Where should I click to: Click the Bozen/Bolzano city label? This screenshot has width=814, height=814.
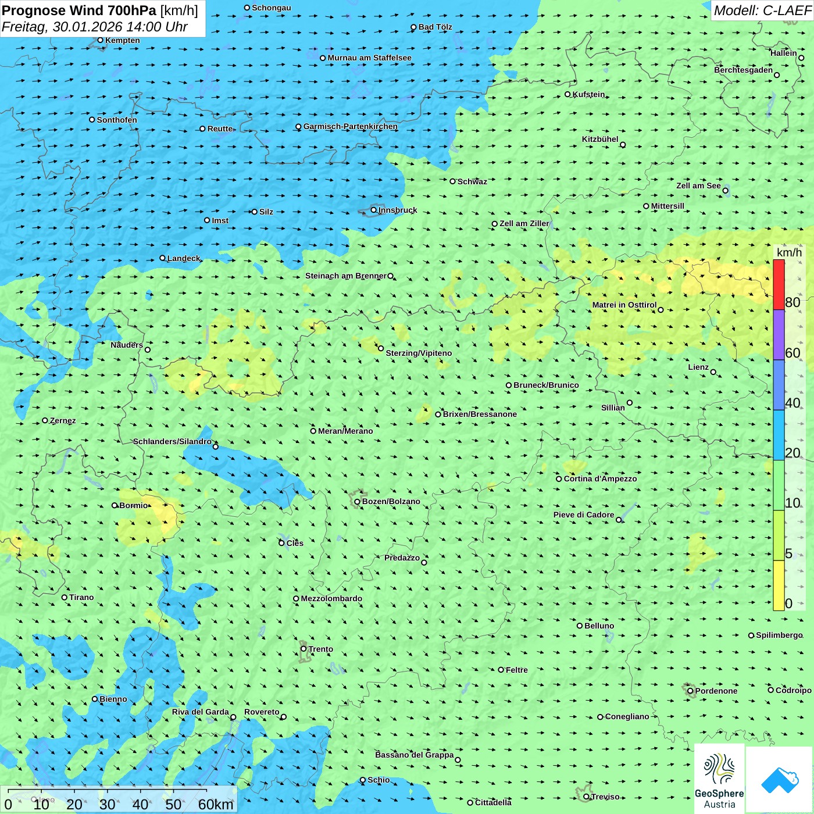click(391, 501)
